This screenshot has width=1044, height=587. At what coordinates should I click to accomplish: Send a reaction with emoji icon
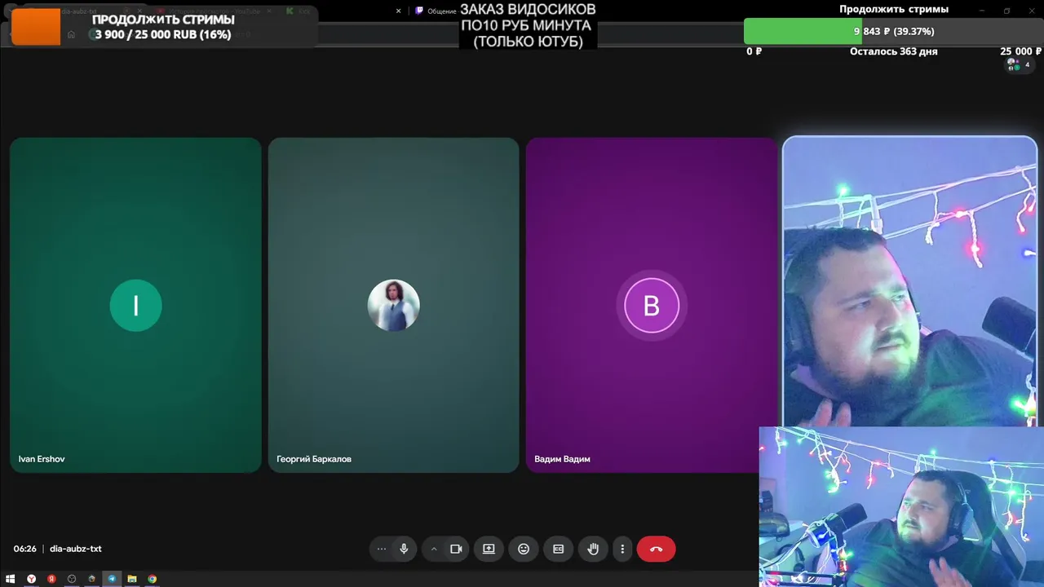click(x=524, y=549)
